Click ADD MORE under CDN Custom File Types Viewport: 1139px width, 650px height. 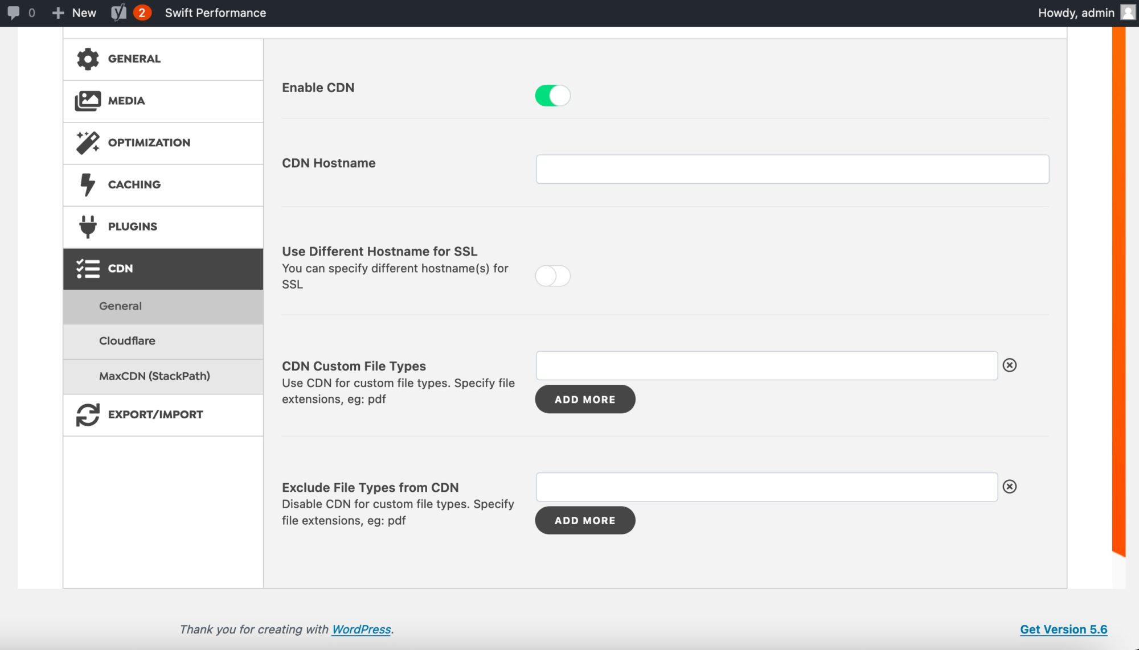[584, 399]
